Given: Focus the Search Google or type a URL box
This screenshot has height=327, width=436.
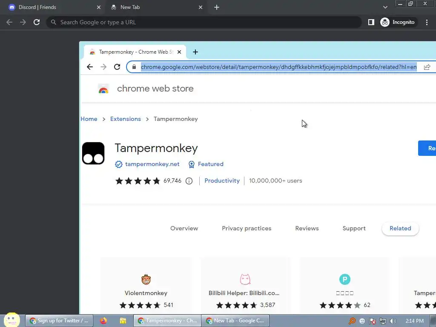Looking at the screenshot, I should (204, 22).
